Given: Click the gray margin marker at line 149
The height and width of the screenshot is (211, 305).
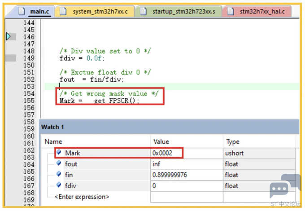Looking at the screenshot, I should pos(11,58).
